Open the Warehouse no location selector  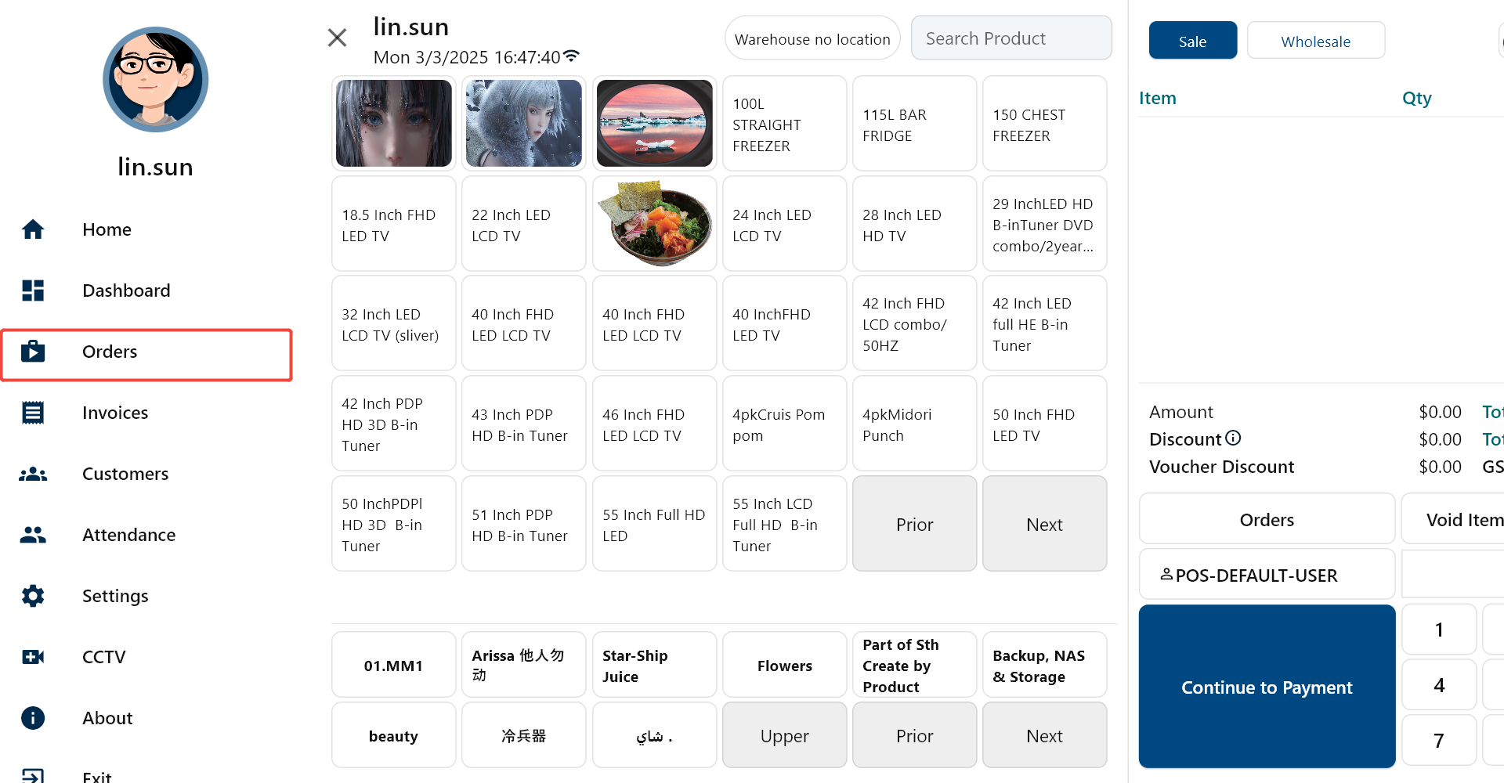point(812,39)
